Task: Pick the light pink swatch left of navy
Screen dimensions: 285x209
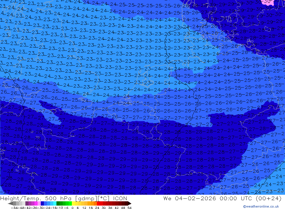Action: point(39,203)
